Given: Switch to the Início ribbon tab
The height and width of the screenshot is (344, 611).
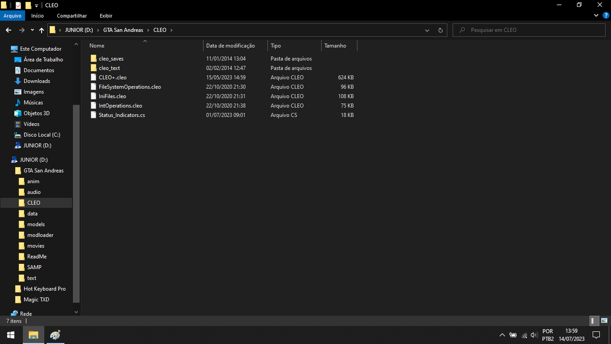Looking at the screenshot, I should pos(38,16).
